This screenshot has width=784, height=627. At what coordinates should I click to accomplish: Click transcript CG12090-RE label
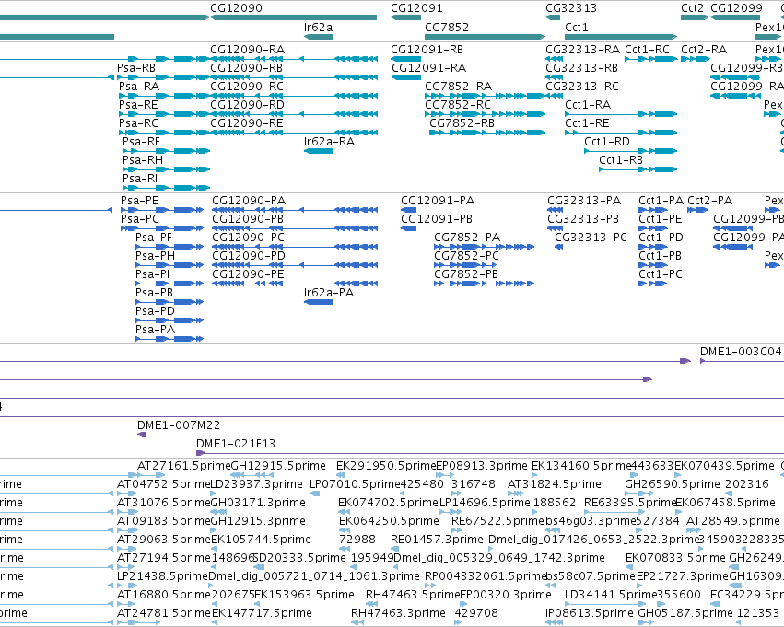coord(247,123)
